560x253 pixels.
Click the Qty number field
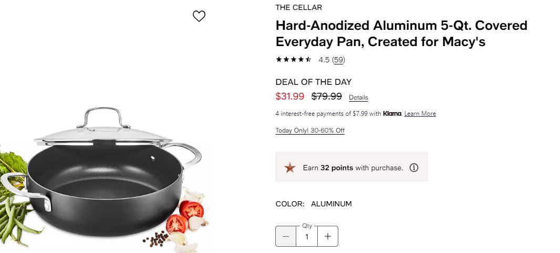coord(307,237)
